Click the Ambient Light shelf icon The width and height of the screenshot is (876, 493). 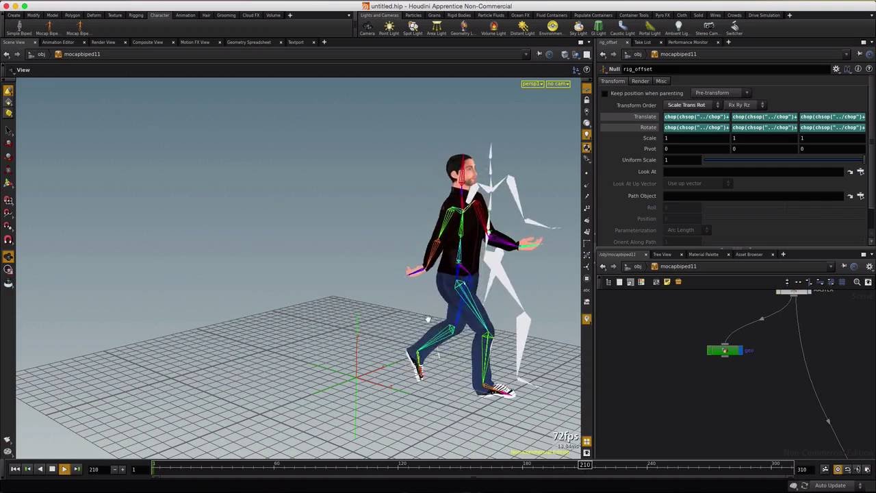[x=678, y=28]
